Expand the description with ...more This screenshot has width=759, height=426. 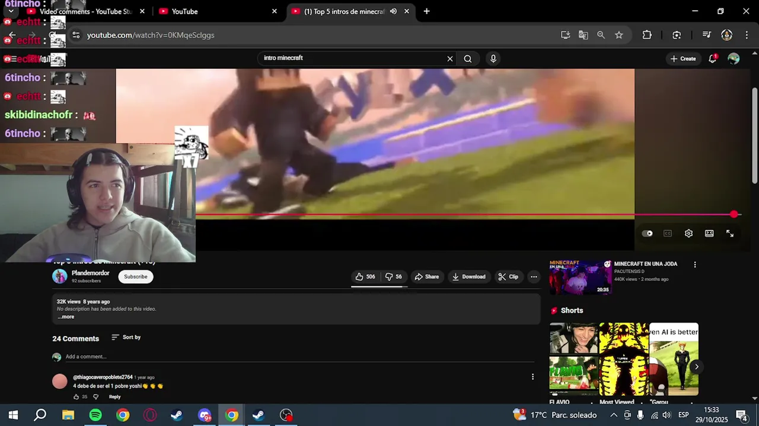coord(66,317)
